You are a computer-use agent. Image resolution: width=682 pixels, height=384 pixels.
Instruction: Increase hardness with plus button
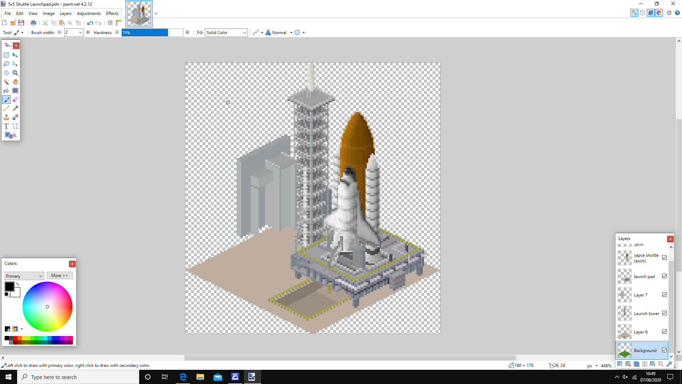(x=188, y=32)
